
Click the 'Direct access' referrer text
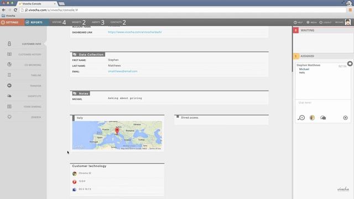pyautogui.click(x=190, y=118)
